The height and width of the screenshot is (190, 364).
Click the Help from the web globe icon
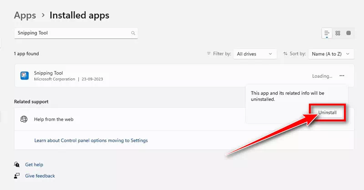[x=24, y=119]
